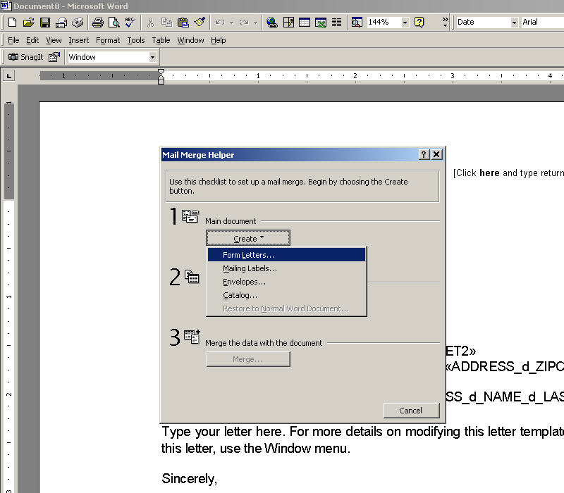The image size is (564, 493).
Task: Click the New Blank Document icon
Action: tap(12, 23)
